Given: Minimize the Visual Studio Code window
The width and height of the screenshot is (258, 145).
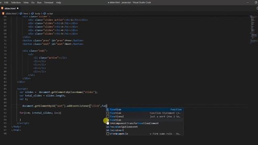Looking at the screenshot, I should point(248,2).
